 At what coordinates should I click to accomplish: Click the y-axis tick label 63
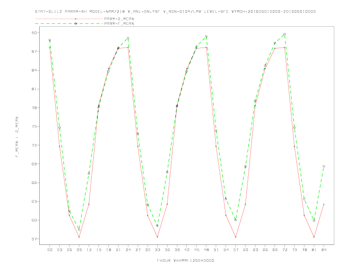[34, 201]
